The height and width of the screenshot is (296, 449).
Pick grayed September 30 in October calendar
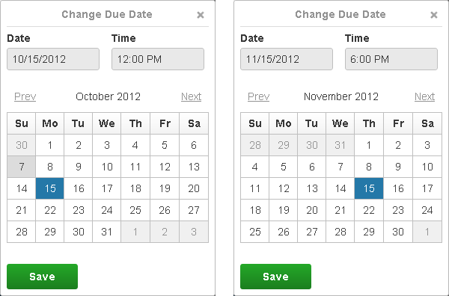[x=22, y=145]
